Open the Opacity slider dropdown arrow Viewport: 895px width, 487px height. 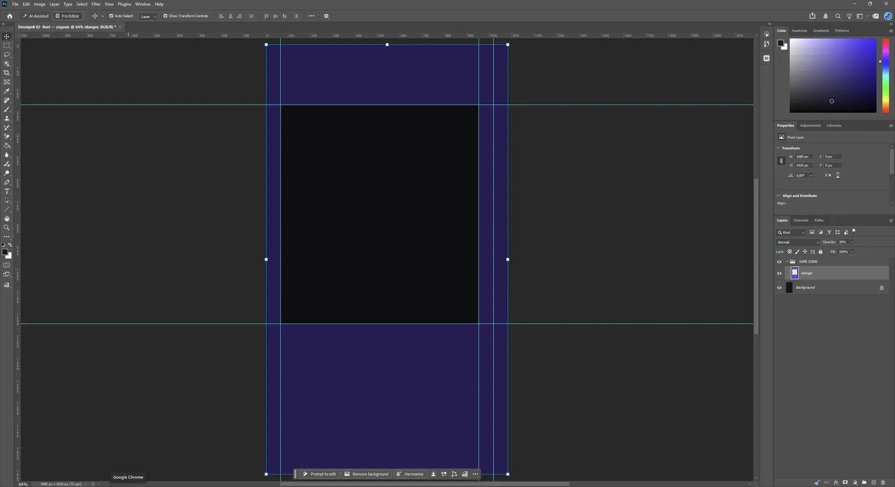pos(852,242)
